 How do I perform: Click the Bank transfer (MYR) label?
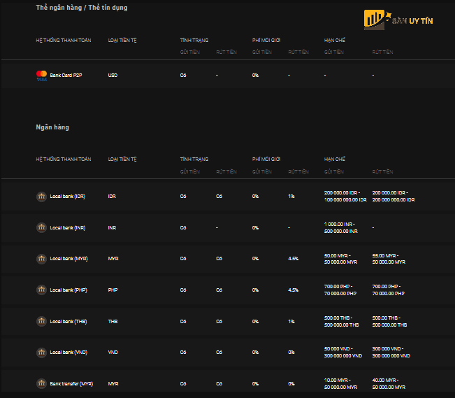coord(71,384)
